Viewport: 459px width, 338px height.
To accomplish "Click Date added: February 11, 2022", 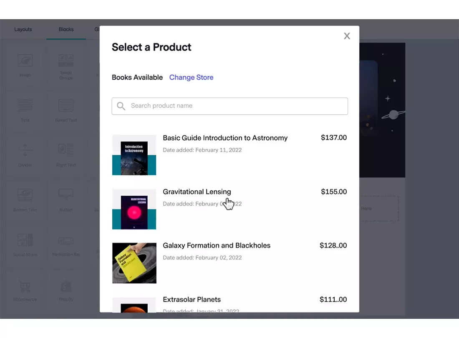I will click(x=202, y=150).
